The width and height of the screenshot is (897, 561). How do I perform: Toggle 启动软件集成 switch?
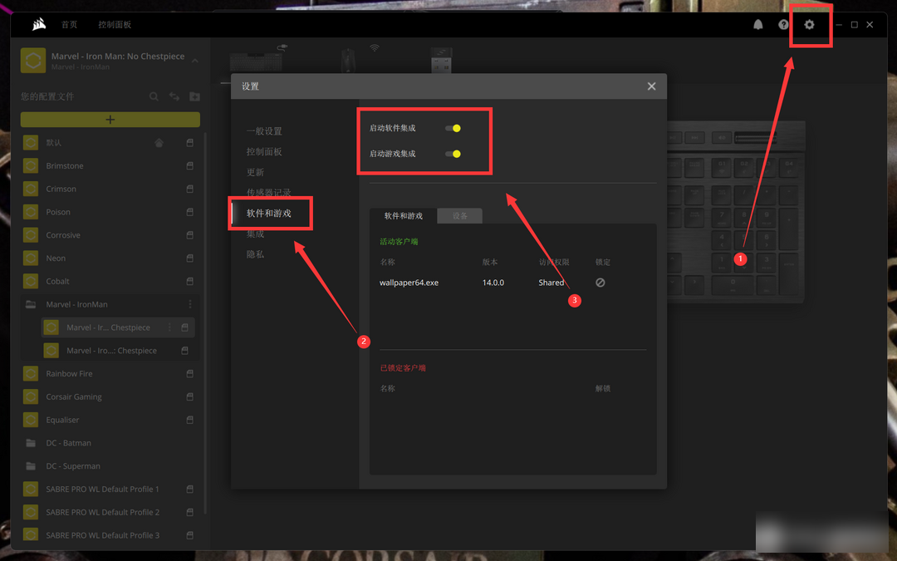click(x=453, y=128)
